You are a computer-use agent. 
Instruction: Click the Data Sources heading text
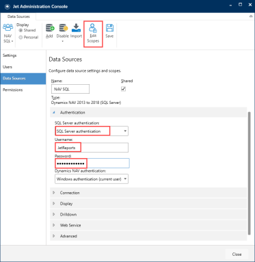tap(66, 60)
